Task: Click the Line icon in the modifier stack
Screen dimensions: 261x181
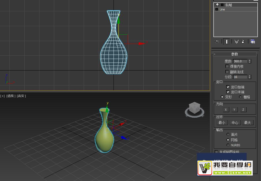Action: pyautogui.click(x=217, y=9)
